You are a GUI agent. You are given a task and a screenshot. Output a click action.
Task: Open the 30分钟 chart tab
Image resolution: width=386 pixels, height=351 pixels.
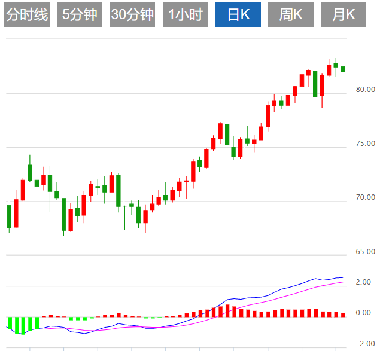132,15
